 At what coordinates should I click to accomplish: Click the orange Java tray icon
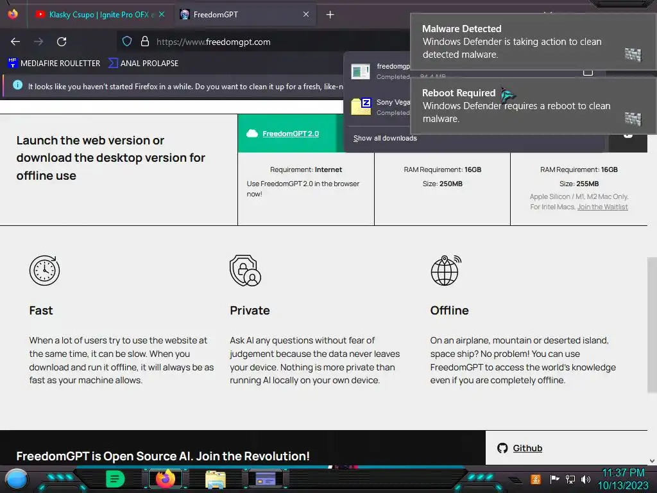[x=535, y=479]
